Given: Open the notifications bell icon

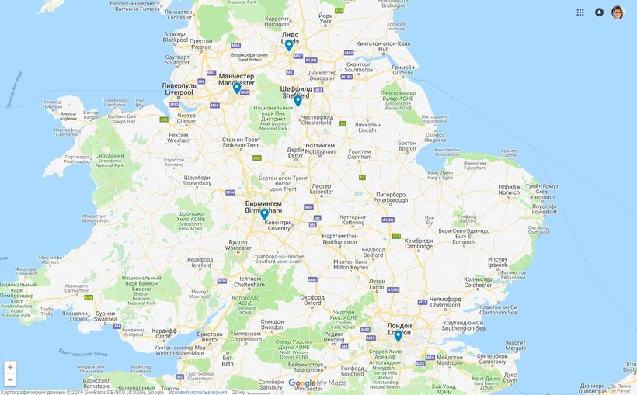Looking at the screenshot, I should (x=599, y=12).
